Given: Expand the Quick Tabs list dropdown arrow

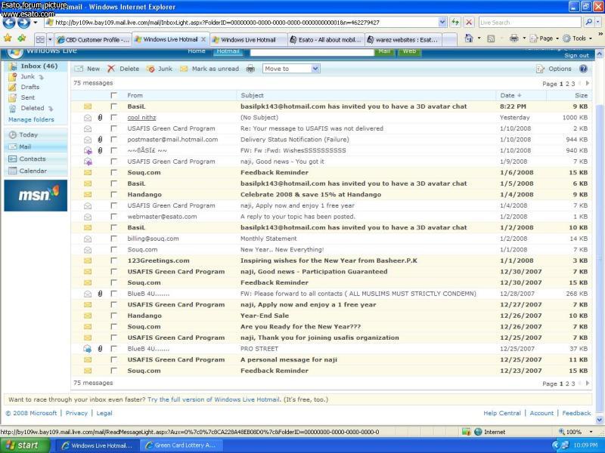Looking at the screenshot, I should [x=50, y=39].
